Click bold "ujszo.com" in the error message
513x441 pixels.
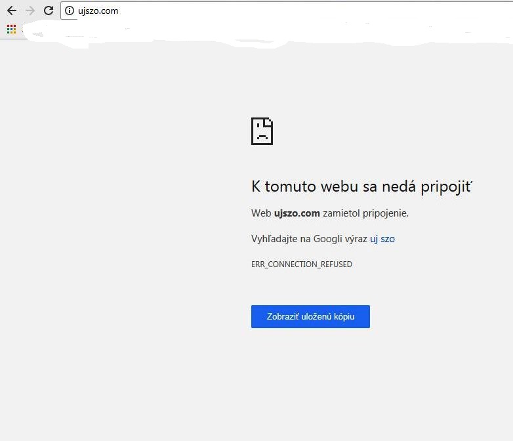(297, 213)
